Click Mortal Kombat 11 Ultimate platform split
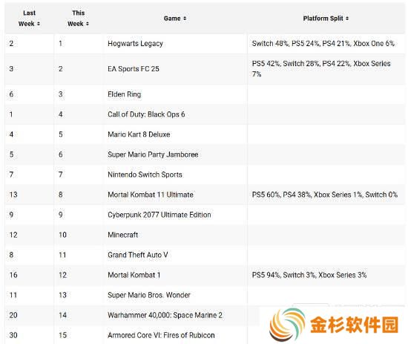 (325, 195)
